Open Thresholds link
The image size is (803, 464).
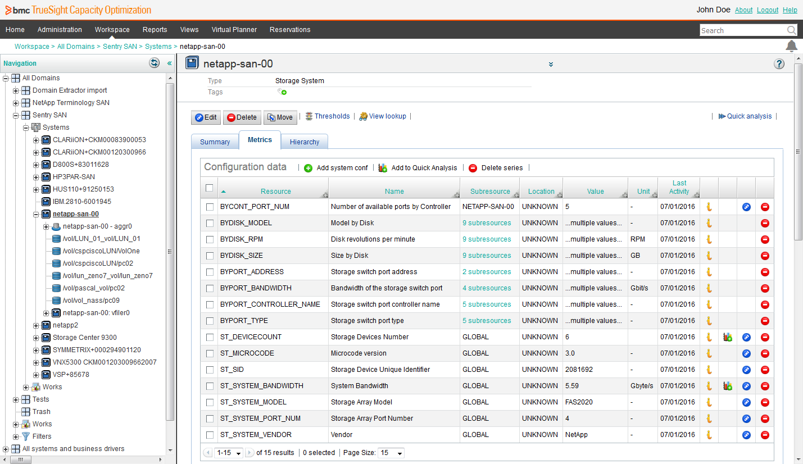pyautogui.click(x=328, y=116)
